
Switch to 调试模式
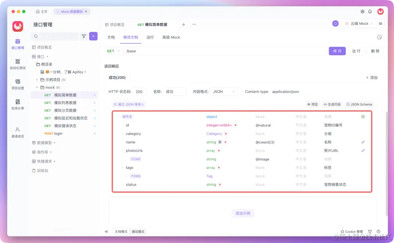(x=138, y=231)
